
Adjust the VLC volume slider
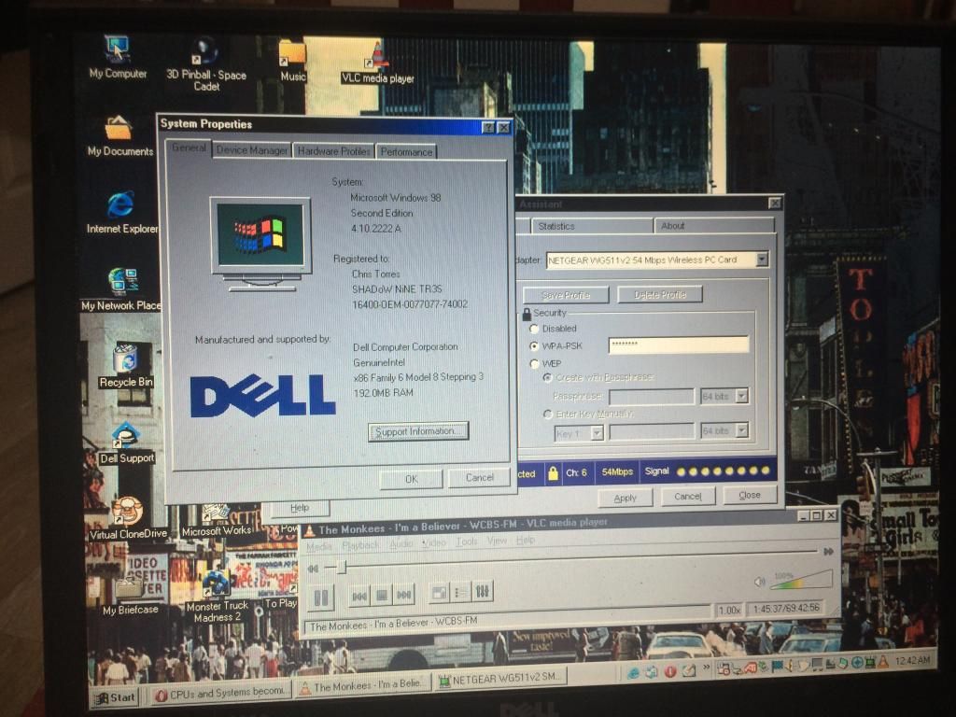[801, 580]
